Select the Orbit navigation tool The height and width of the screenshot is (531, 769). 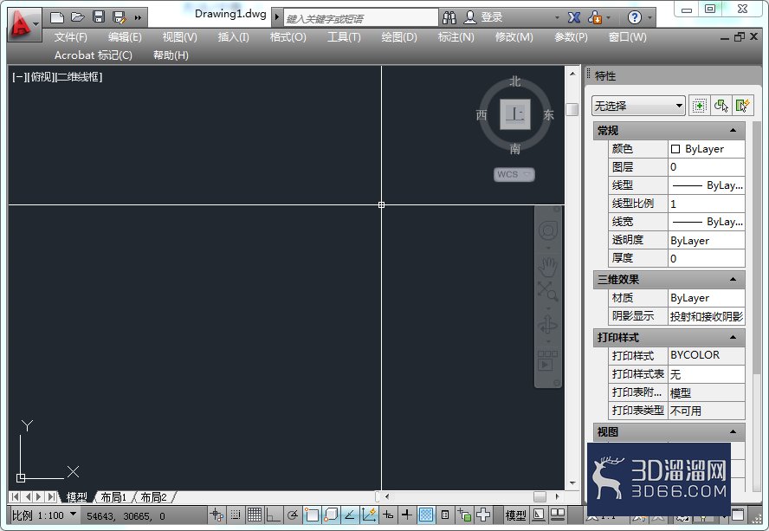point(548,325)
